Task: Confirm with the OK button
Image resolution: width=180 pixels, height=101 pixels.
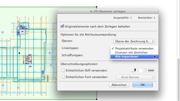Action: point(143,85)
